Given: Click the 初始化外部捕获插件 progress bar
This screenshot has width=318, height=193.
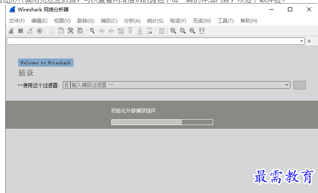Looking at the screenshot, I should tap(162, 122).
